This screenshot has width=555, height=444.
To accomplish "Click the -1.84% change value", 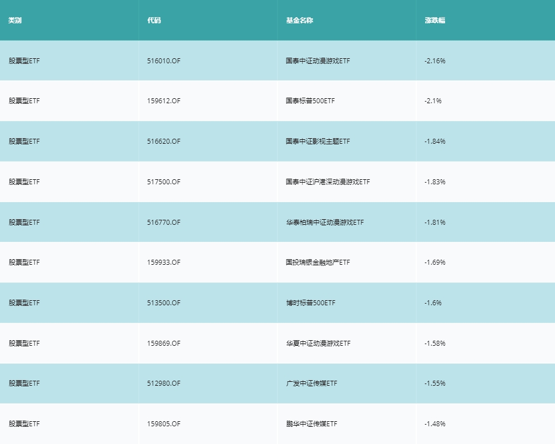I will [435, 142].
